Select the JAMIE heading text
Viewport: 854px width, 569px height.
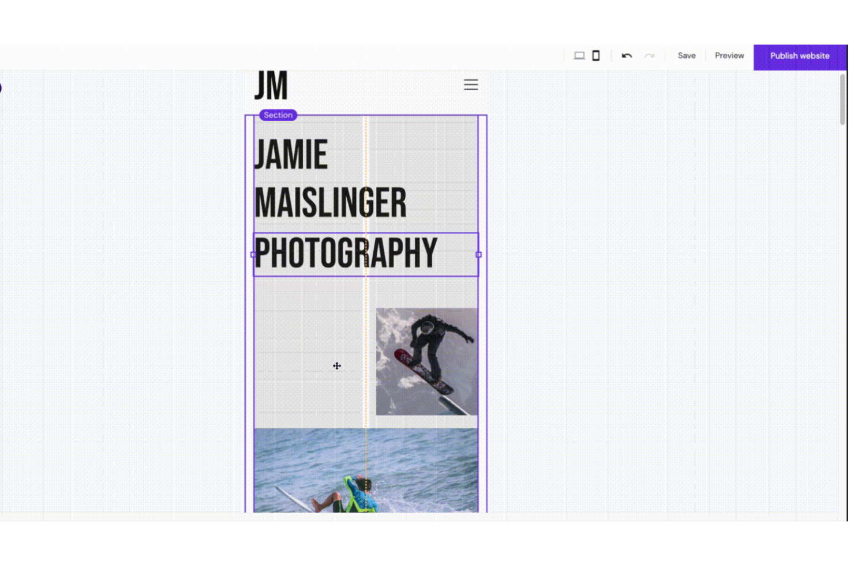tap(291, 155)
